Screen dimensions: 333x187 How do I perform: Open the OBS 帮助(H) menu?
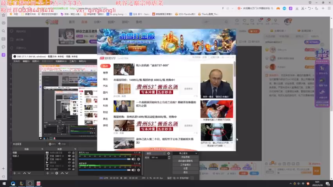(x=82, y=61)
